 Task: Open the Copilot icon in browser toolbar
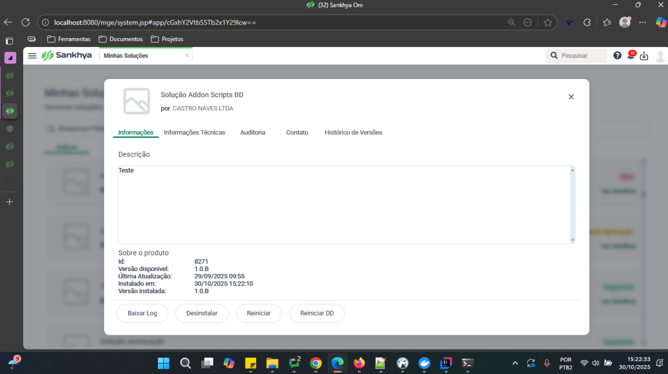tap(661, 22)
